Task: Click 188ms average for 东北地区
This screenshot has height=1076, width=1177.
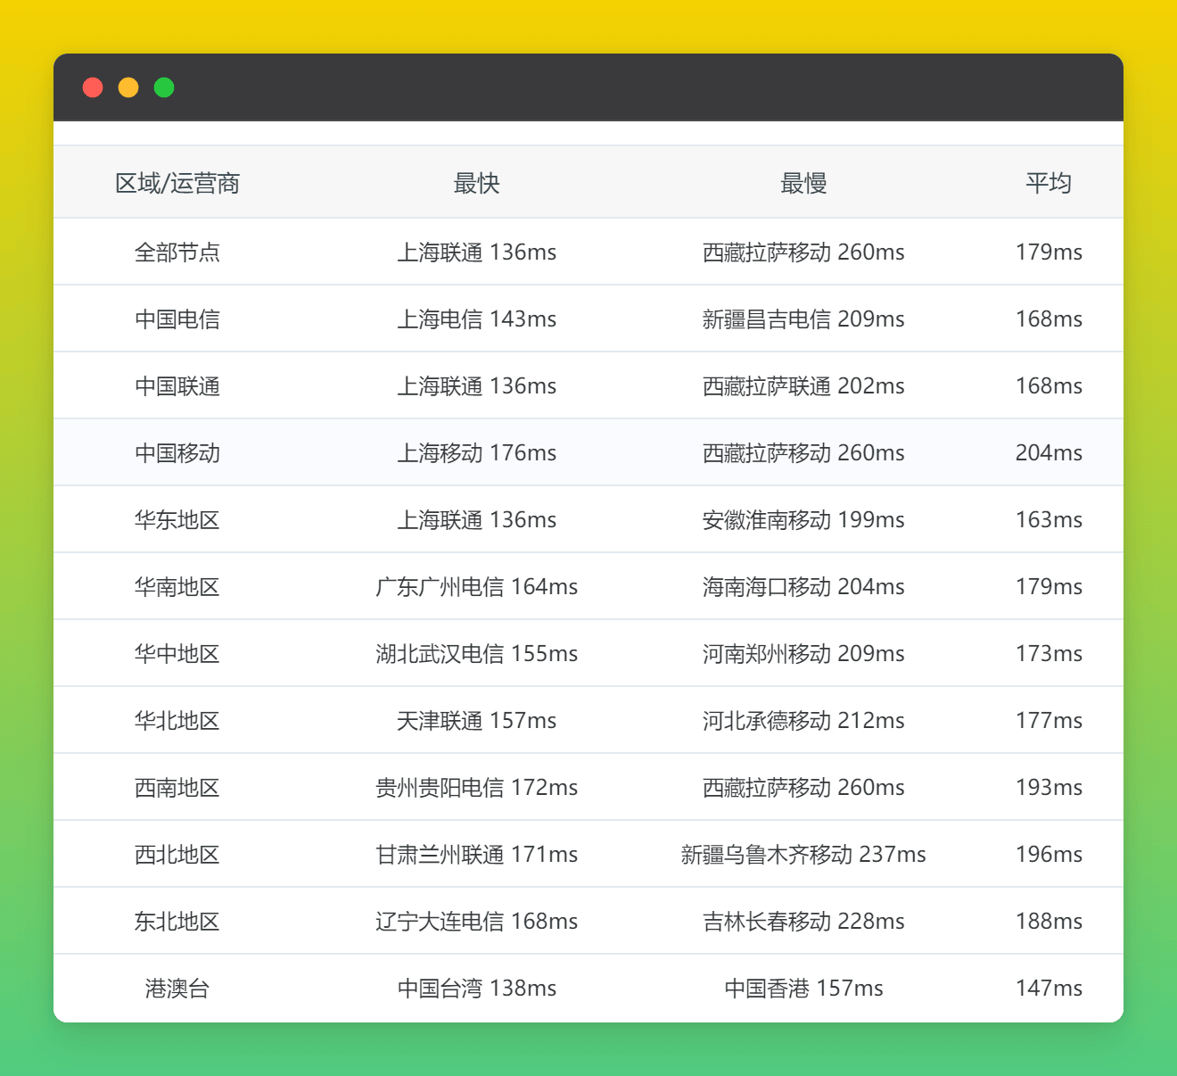Action: pos(1049,922)
